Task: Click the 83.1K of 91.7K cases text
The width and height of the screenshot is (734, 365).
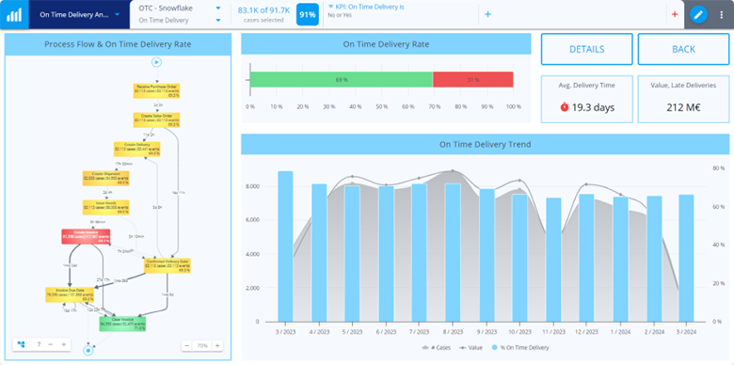Action: coord(263,10)
